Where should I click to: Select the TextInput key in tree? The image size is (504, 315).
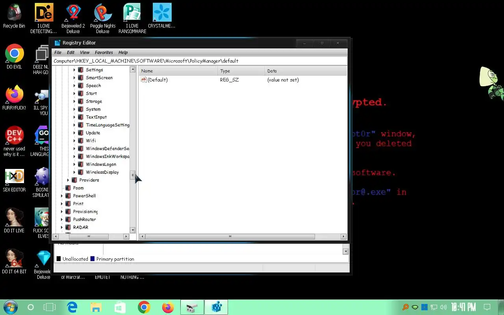(x=96, y=117)
